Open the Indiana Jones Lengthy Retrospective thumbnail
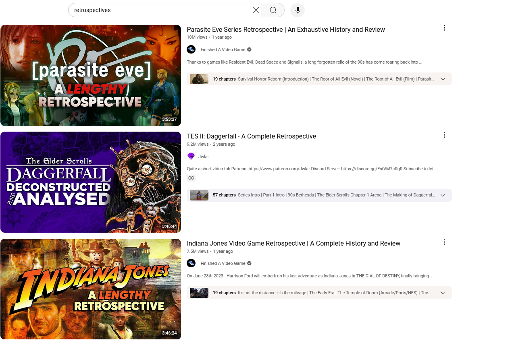 [91, 289]
